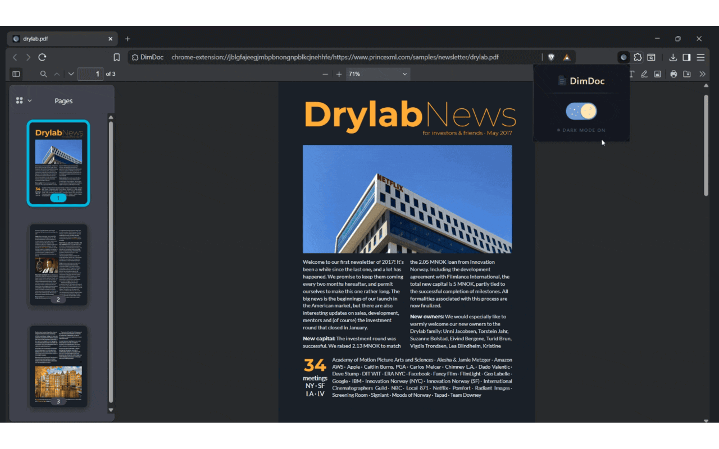Open the browser hamburger menu

pos(700,57)
